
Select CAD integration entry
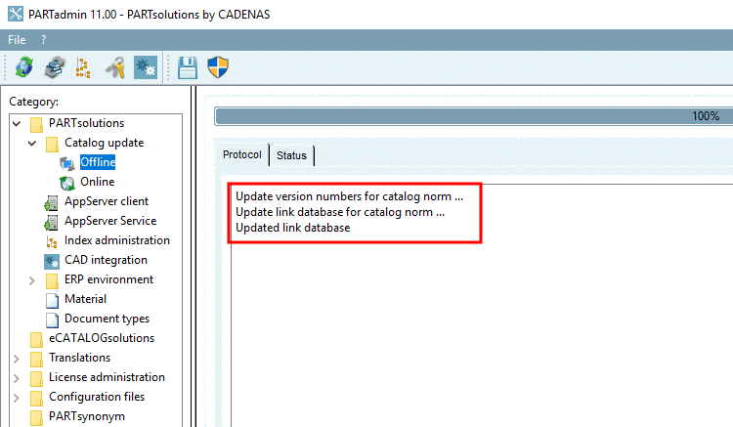coord(106,260)
